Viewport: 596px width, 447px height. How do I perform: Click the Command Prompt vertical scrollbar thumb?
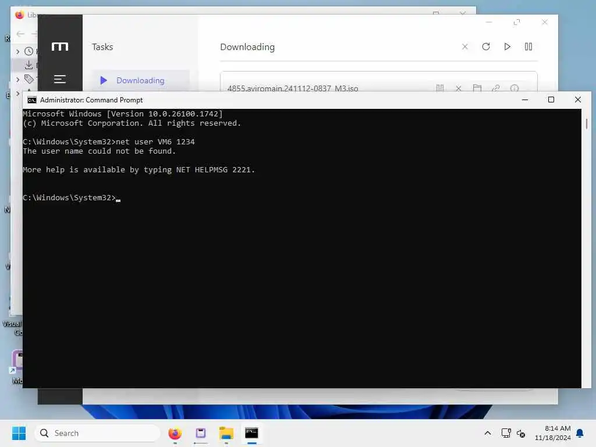(587, 123)
